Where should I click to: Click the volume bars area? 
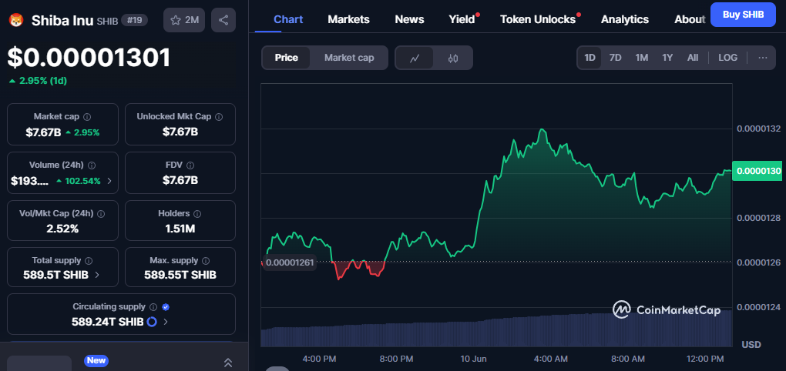point(496,330)
